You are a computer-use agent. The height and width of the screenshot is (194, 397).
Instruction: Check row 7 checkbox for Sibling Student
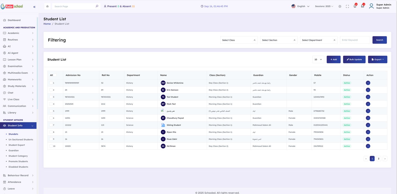51,125
